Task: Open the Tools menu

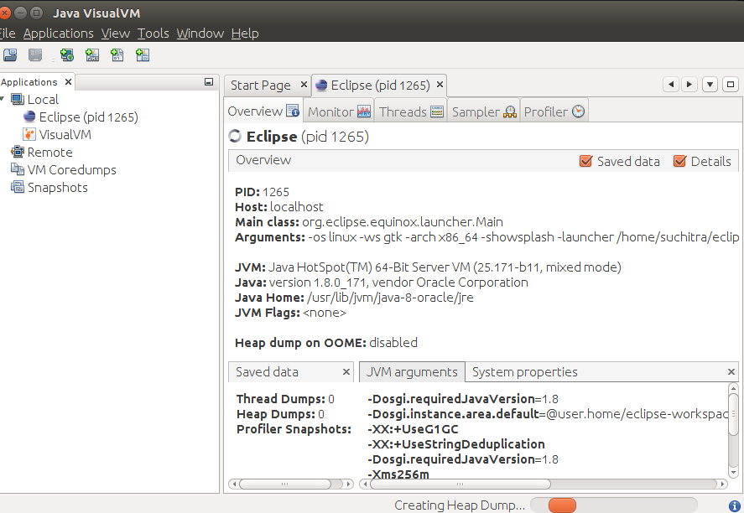Action: (x=153, y=34)
